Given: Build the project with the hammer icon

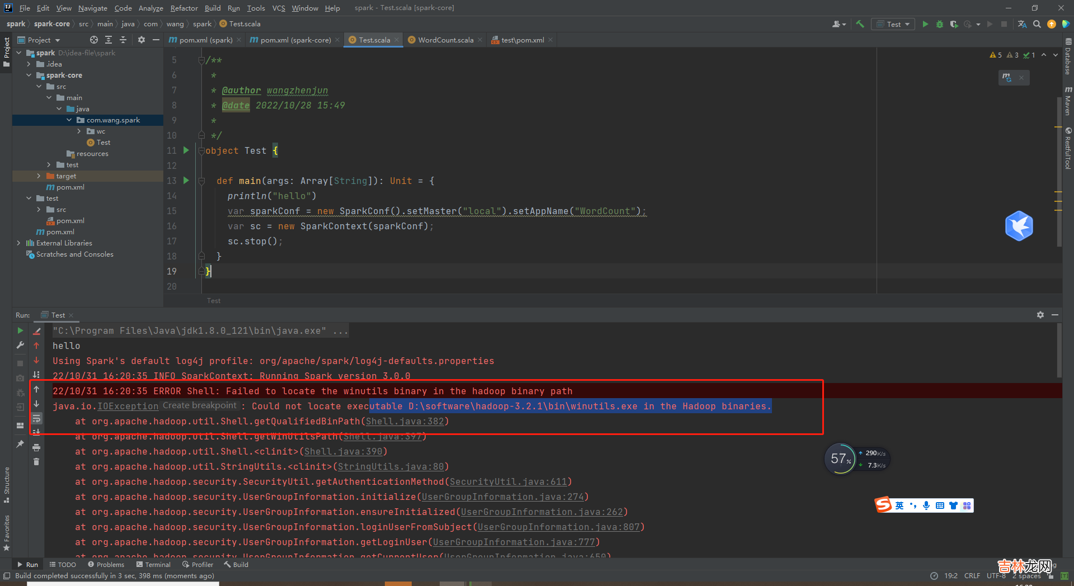Looking at the screenshot, I should pyautogui.click(x=860, y=24).
